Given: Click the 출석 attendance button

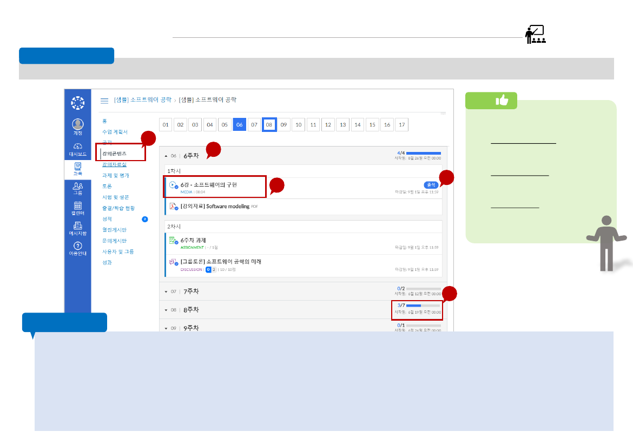Looking at the screenshot, I should click(x=430, y=184).
